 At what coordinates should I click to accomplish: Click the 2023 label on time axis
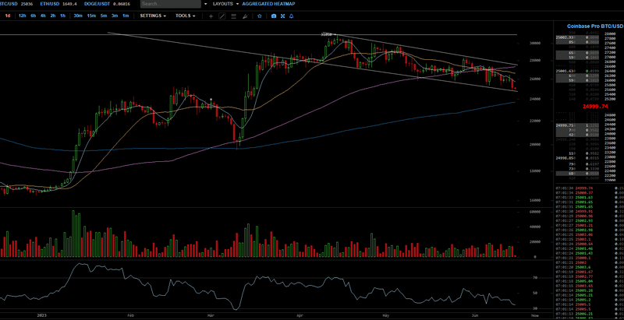click(x=41, y=315)
